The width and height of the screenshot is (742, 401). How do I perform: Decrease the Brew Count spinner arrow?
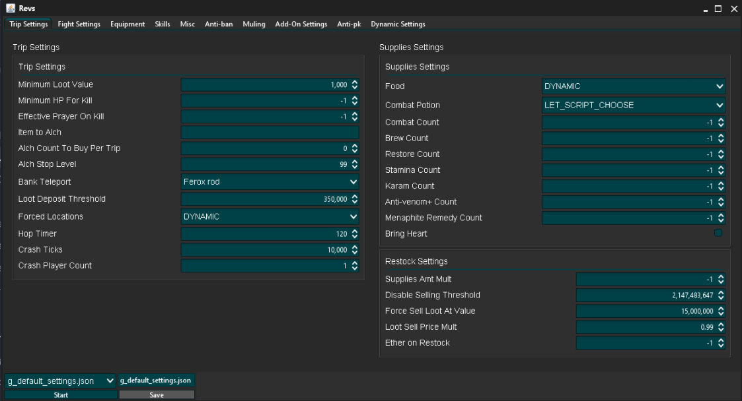tap(721, 141)
